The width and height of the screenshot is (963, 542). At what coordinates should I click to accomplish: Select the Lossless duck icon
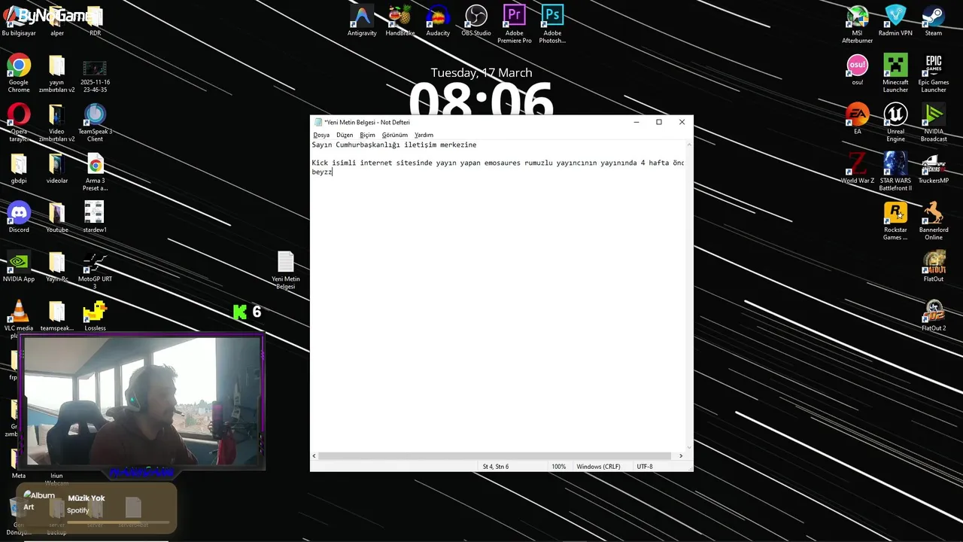tap(95, 315)
